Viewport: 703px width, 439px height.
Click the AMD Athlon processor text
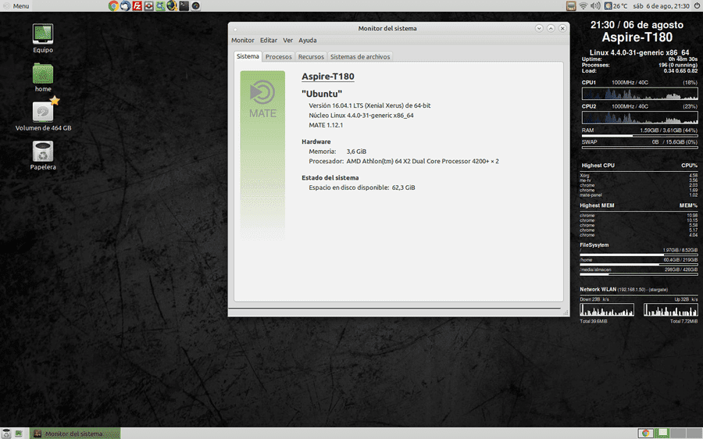pos(423,161)
